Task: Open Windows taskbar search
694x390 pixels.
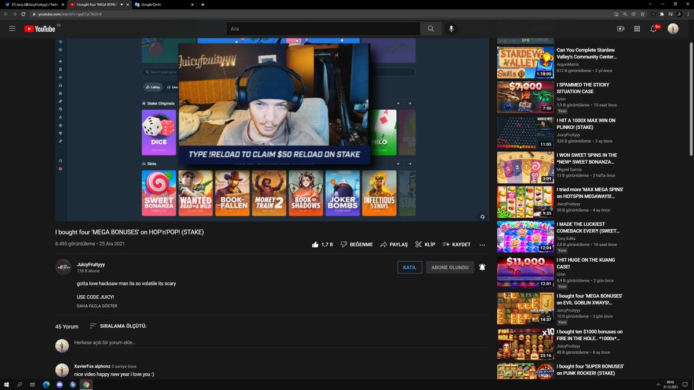Action: pos(20,384)
